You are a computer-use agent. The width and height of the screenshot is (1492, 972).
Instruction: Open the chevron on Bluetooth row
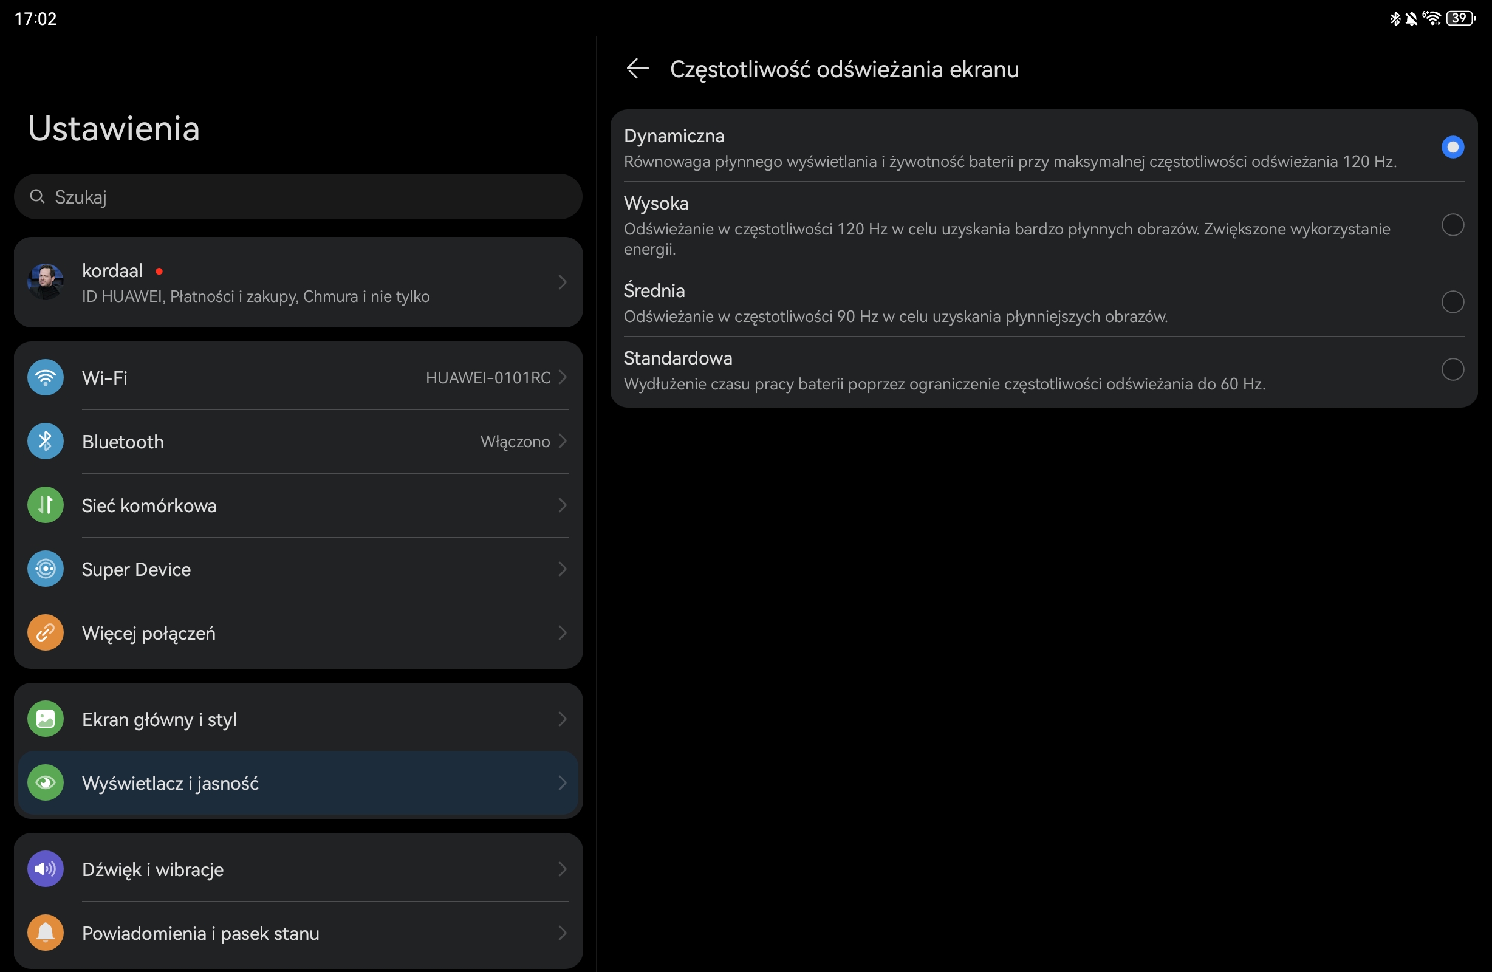(563, 442)
